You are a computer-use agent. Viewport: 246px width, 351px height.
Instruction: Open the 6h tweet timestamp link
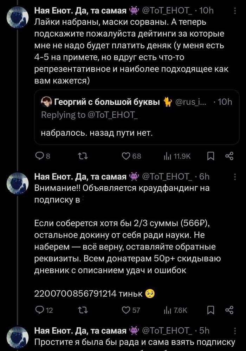pyautogui.click(x=204, y=177)
